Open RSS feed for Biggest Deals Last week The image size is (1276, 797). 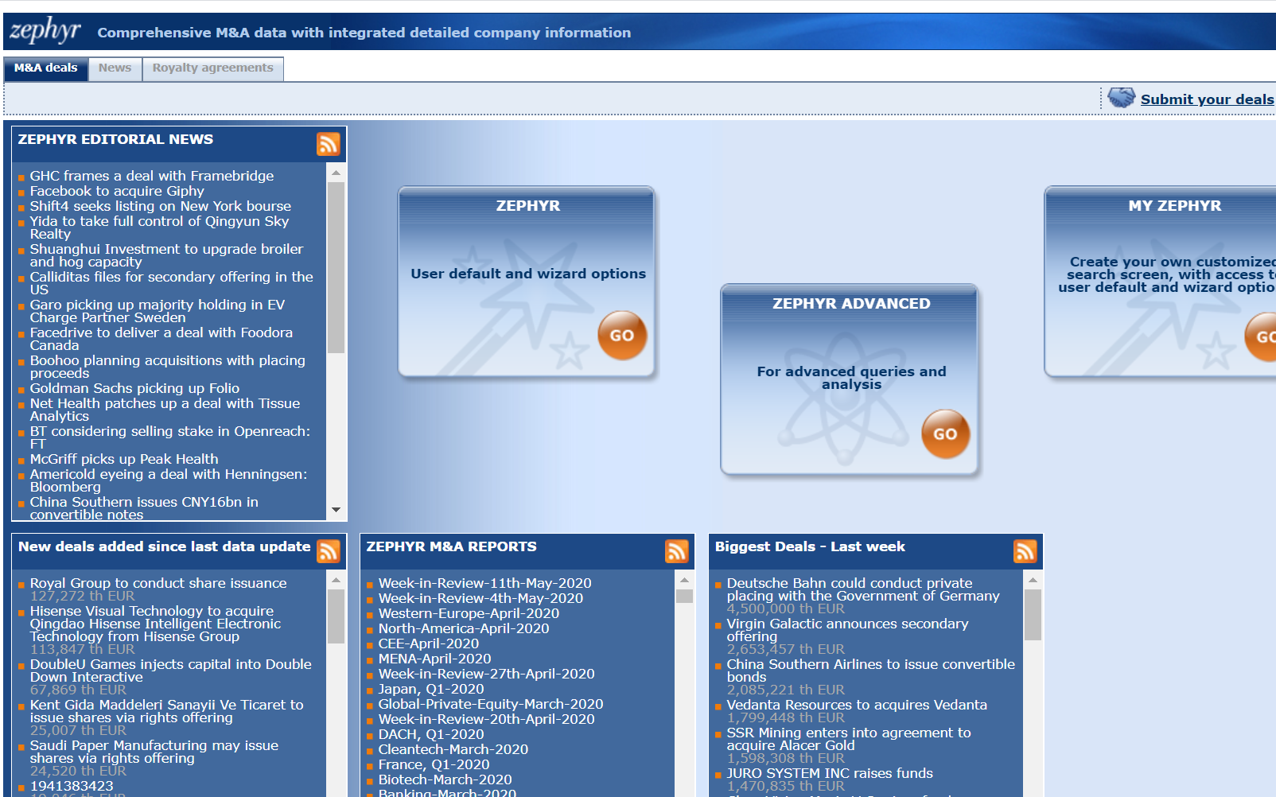pyautogui.click(x=1025, y=551)
